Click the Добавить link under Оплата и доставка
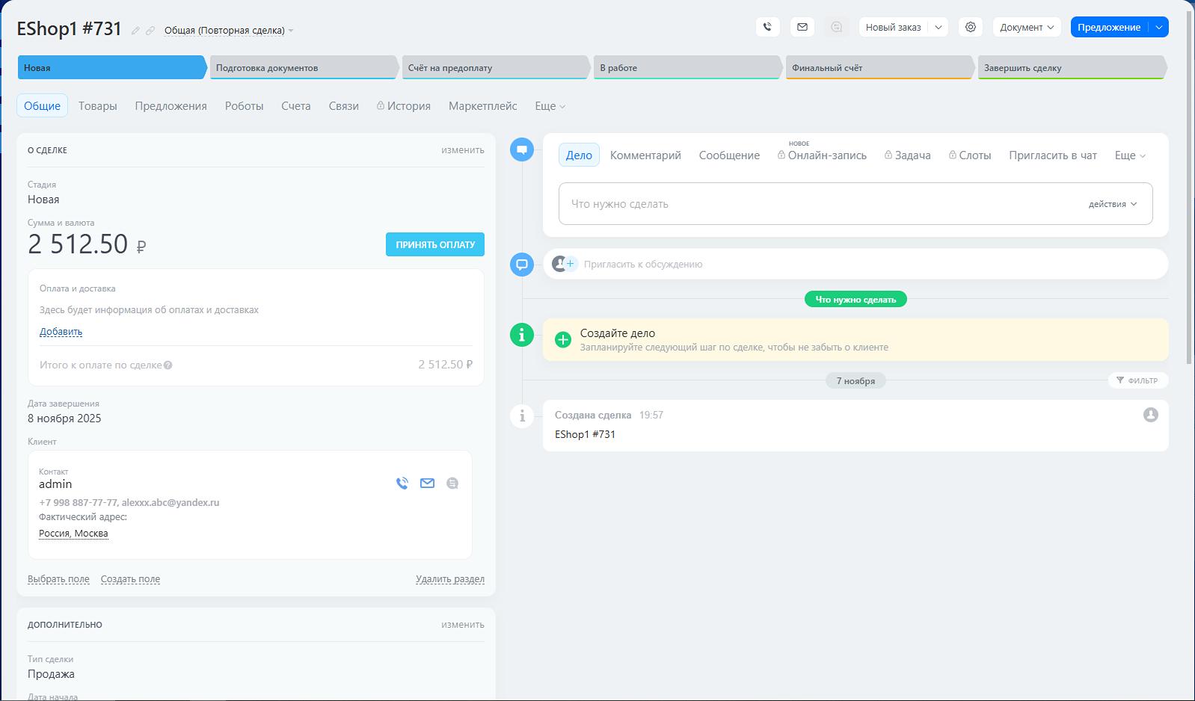 61,332
